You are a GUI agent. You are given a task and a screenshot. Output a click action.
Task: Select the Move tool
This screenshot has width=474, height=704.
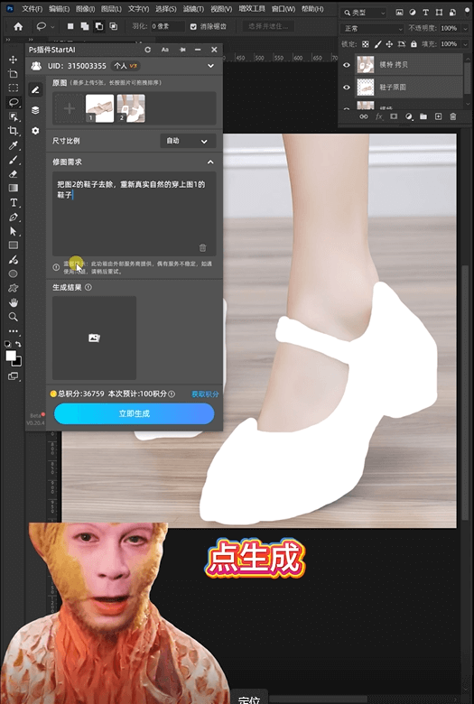coord(13,60)
